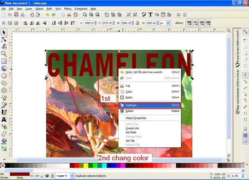Toggle first Affect stroke width button
The image size is (249, 180).
point(189,23)
